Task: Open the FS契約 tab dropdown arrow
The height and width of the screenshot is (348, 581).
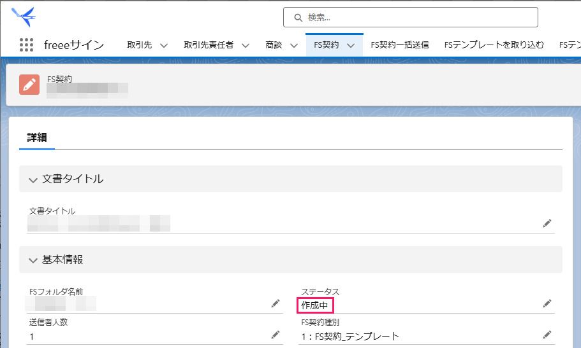Action: 351,45
